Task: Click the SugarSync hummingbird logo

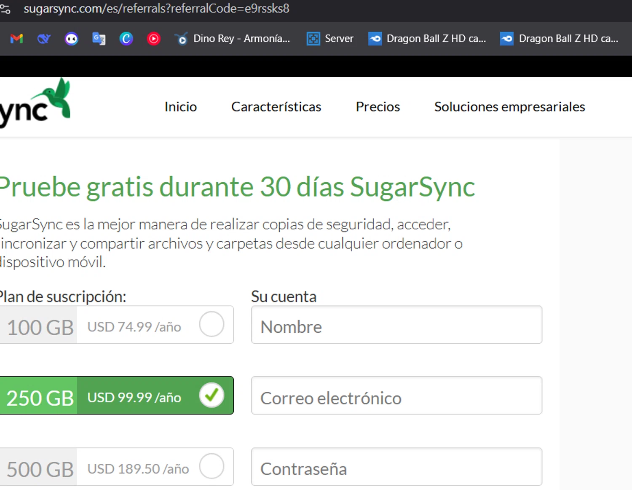Action: point(35,102)
